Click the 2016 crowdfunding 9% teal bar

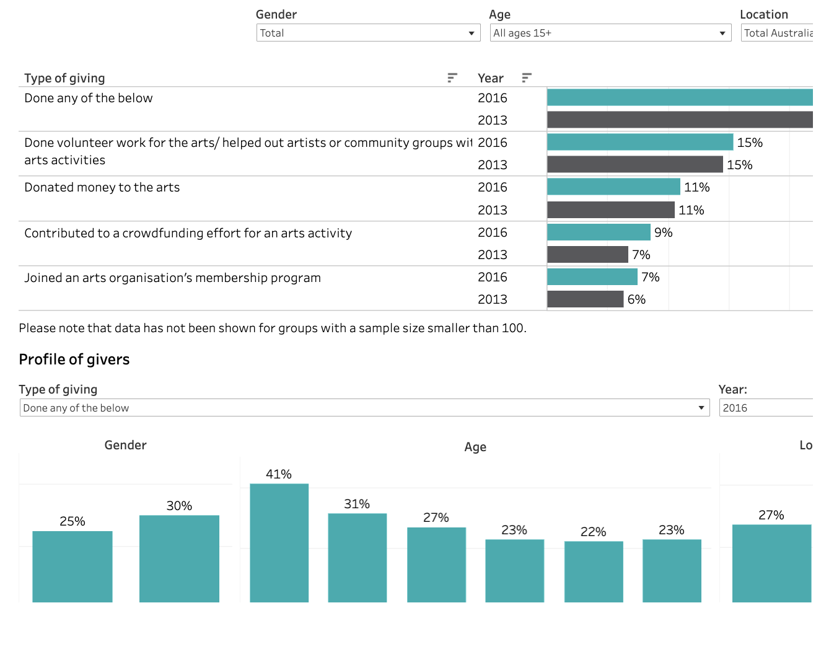pos(599,232)
